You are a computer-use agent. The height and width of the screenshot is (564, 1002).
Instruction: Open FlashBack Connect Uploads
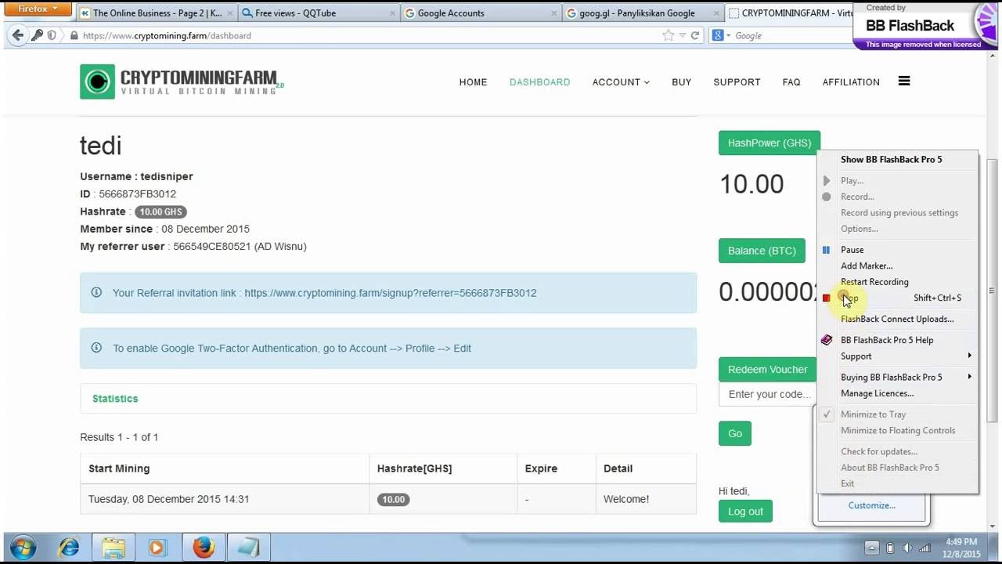[897, 319]
